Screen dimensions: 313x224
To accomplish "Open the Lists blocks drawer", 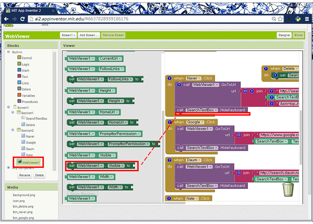I will click(23, 83).
